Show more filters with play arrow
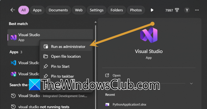 pos(152,10)
